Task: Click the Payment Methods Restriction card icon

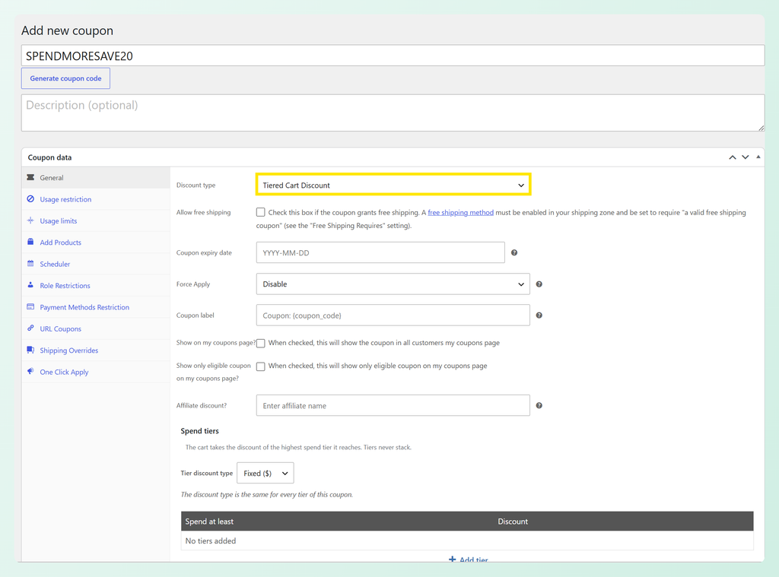Action: (x=30, y=306)
